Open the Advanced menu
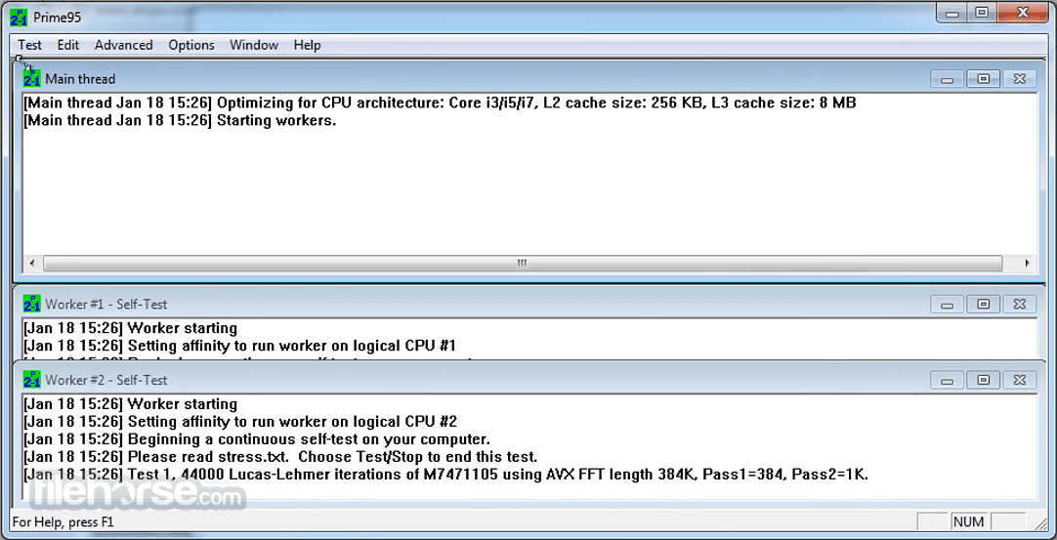 tap(123, 45)
